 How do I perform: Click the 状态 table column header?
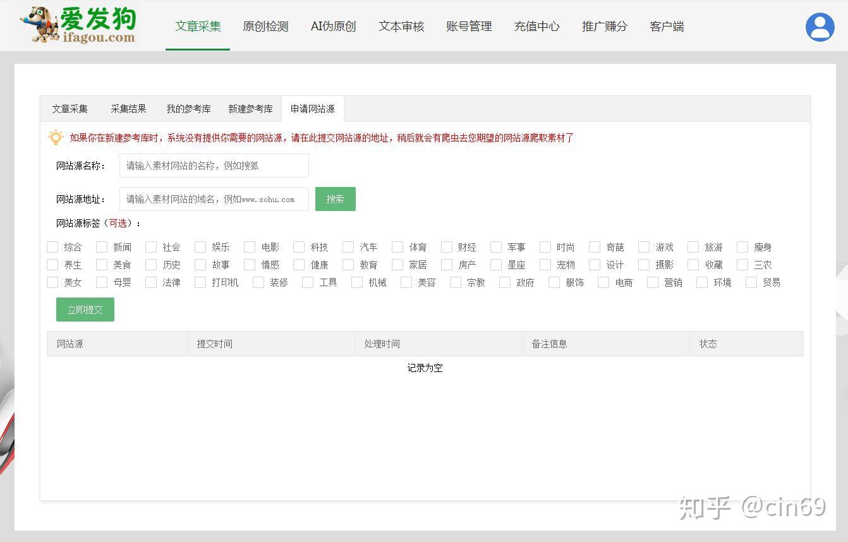pos(746,344)
